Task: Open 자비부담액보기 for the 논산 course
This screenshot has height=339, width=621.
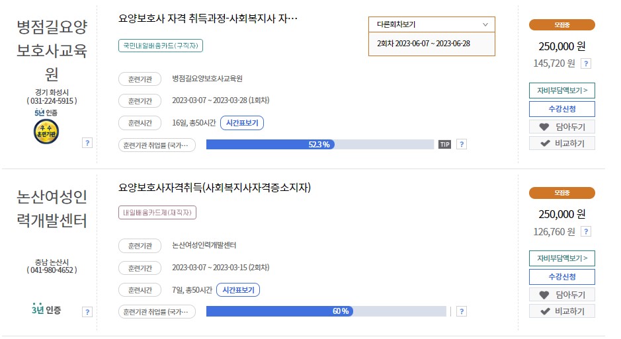Action: (562, 258)
